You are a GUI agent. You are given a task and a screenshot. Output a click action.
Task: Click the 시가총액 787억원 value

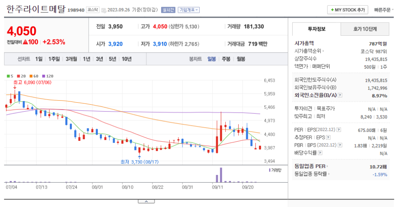pos(378,44)
